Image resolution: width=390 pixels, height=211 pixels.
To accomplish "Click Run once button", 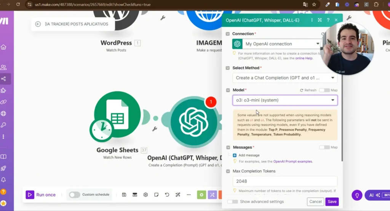I will tap(41, 195).
